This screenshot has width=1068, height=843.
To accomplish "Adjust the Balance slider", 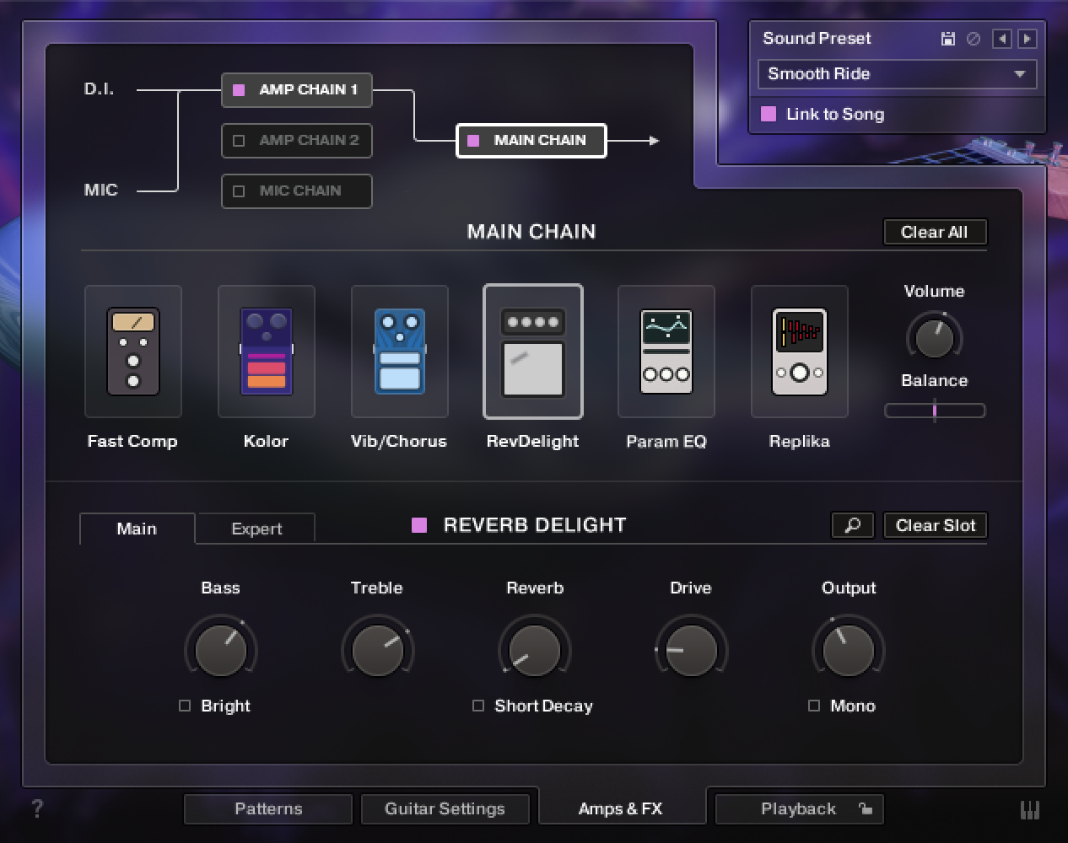I will pos(935,410).
